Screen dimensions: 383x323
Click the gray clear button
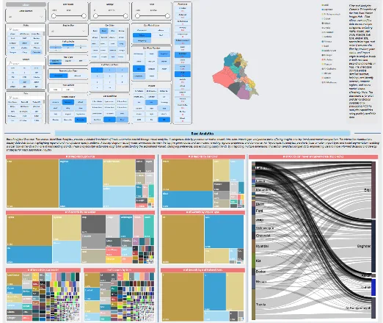(26, 4)
